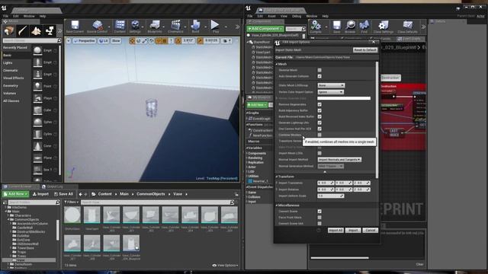This screenshot has width=488, height=274.
Task: Click the FBX import options scrollbar
Action: [x=377, y=119]
